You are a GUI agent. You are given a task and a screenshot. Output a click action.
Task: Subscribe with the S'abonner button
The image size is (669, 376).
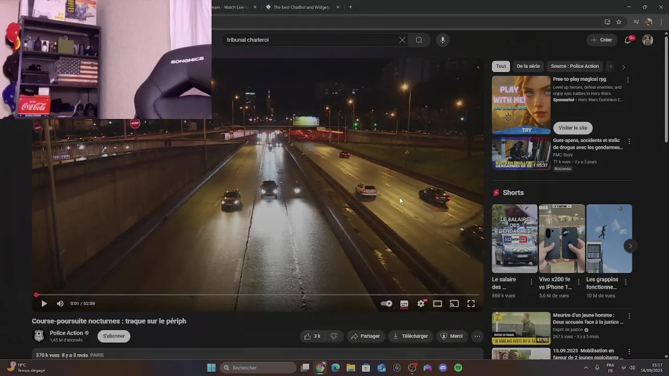tap(114, 336)
